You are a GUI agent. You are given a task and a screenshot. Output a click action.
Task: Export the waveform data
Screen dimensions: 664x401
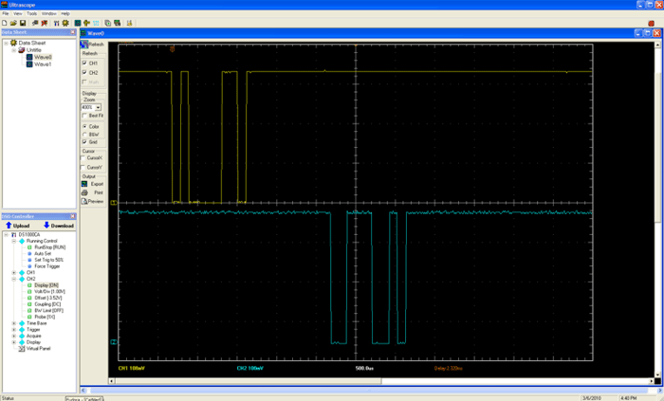pos(96,183)
